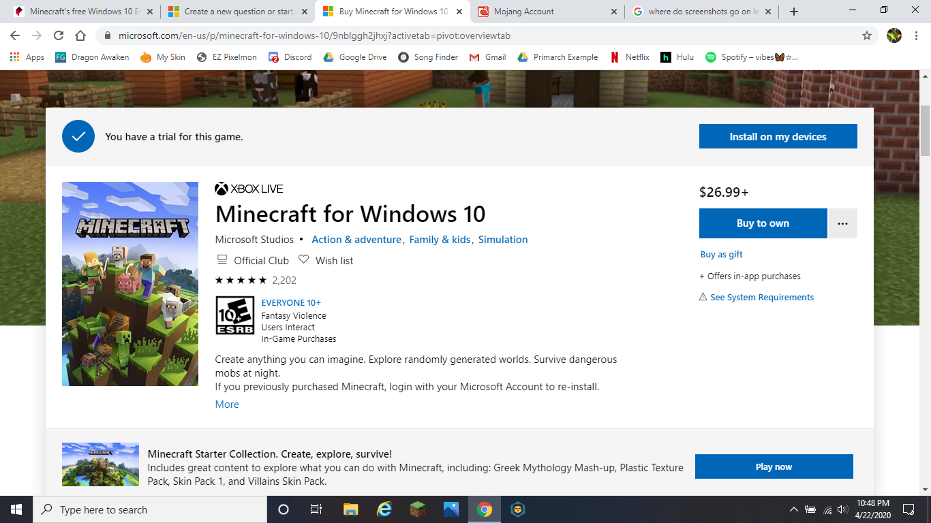Open the Apps bookmark shortcut
The image size is (931, 523).
click(27, 57)
